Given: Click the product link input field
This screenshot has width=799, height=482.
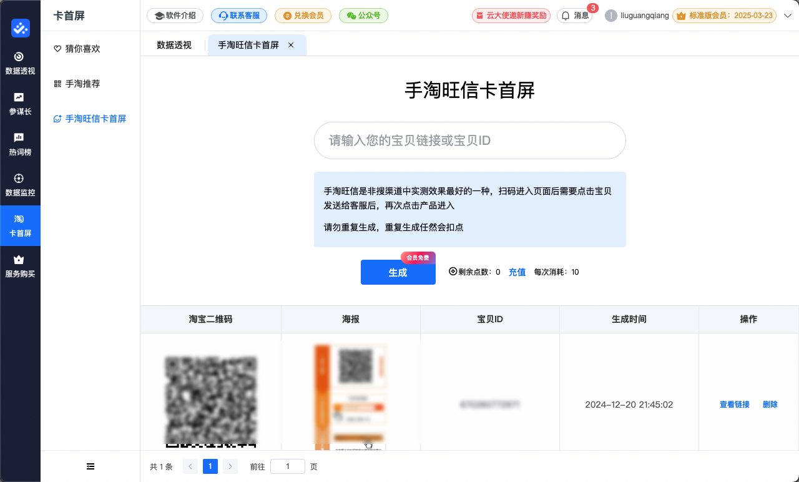Looking at the screenshot, I should point(469,140).
